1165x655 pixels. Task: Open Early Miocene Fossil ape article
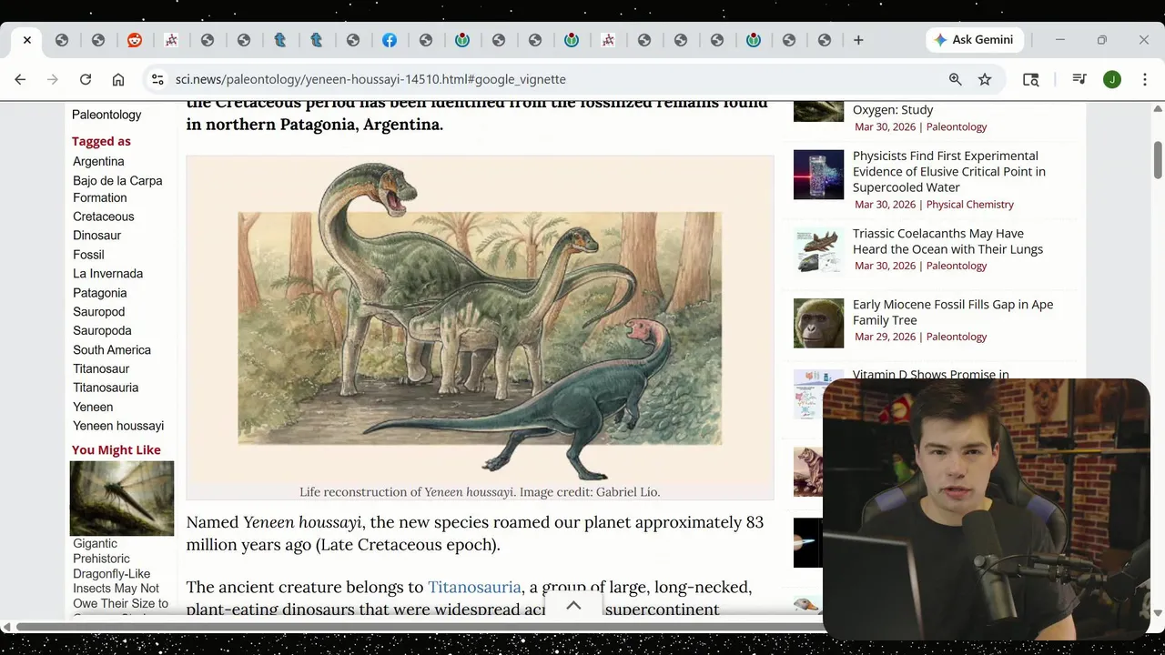[x=952, y=312]
